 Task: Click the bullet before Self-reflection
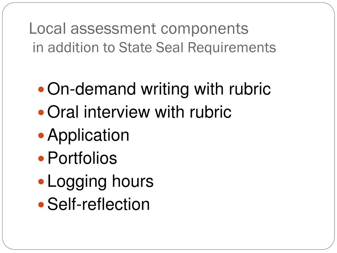click(41, 204)
